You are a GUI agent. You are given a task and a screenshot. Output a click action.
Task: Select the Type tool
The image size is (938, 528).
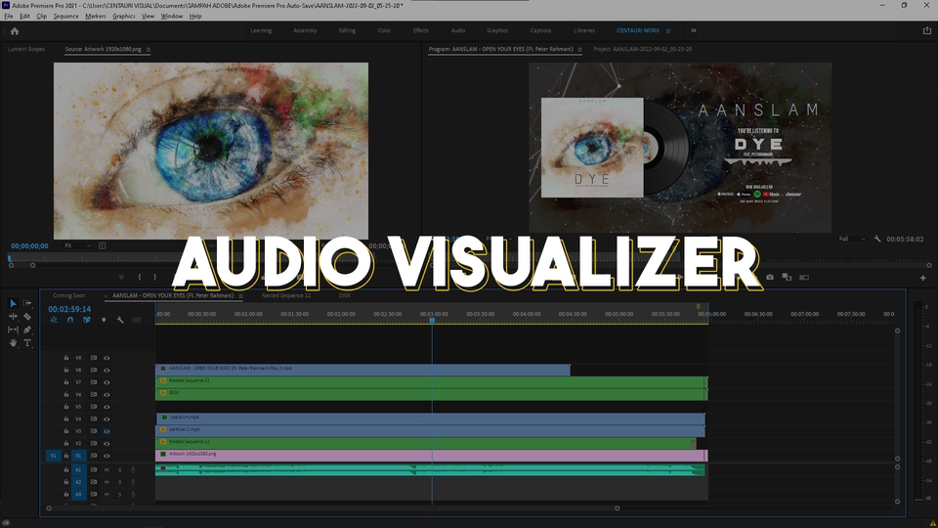[x=27, y=343]
